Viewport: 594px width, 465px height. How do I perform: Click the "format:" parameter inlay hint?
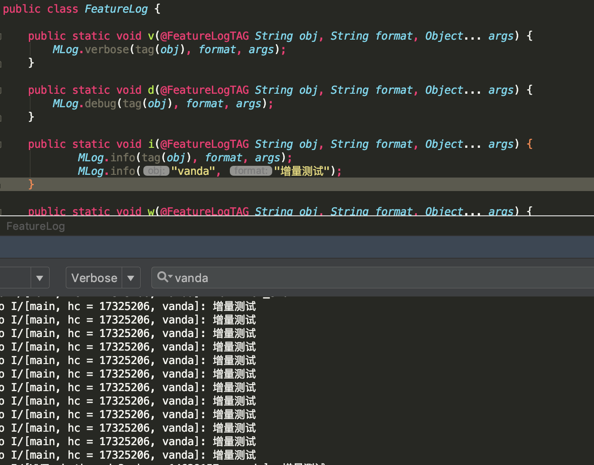tap(251, 171)
